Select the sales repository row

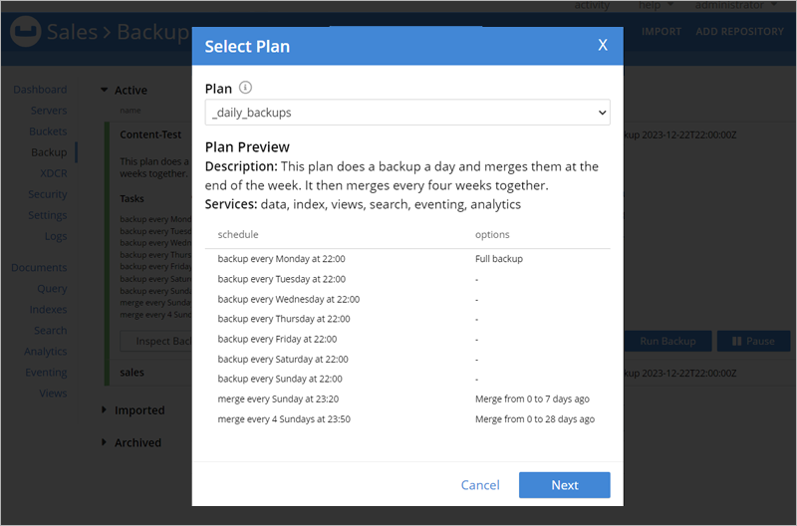click(133, 373)
